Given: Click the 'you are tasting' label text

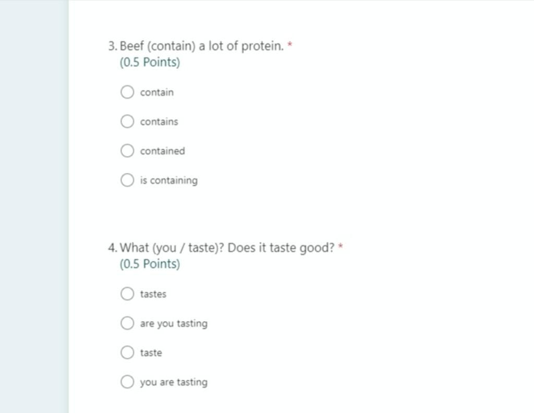Looking at the screenshot, I should [x=174, y=382].
